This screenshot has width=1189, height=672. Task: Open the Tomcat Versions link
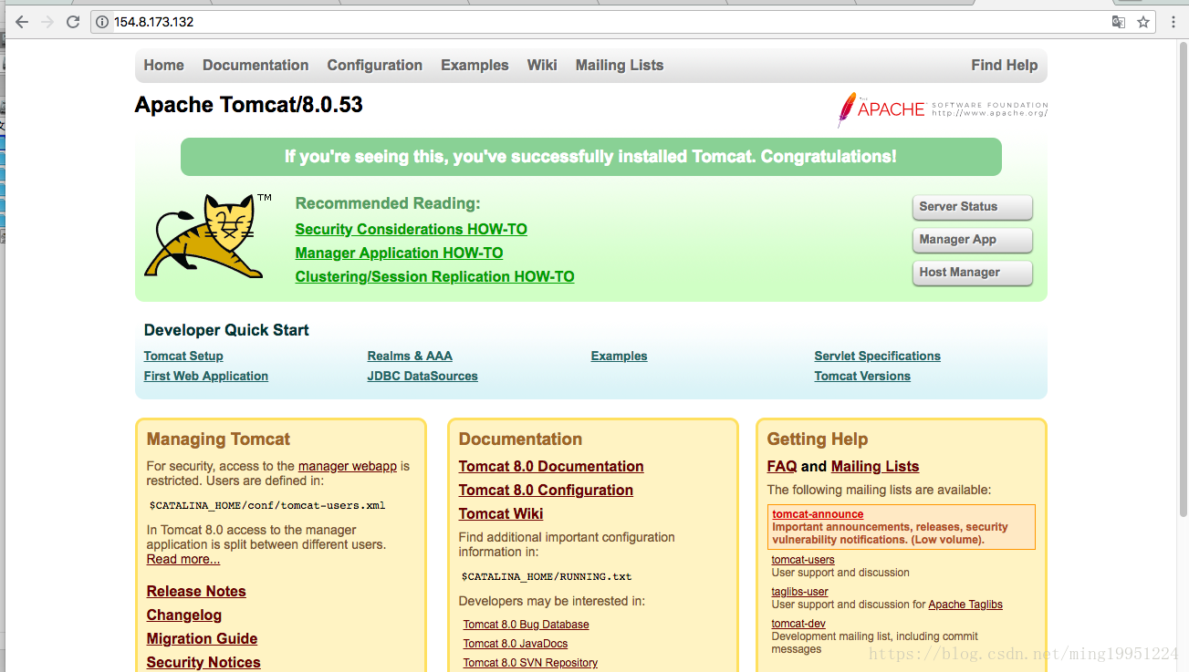[x=862, y=377]
